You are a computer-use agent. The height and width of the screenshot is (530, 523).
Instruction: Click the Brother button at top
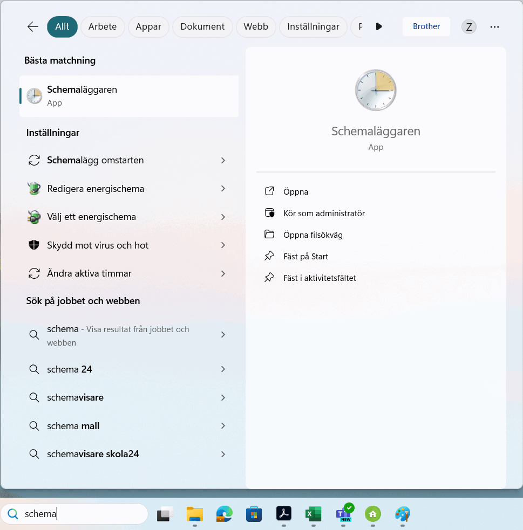coord(426,26)
